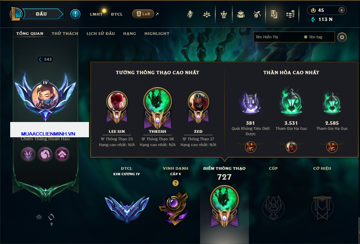Open the alert notification icon

(75, 14)
